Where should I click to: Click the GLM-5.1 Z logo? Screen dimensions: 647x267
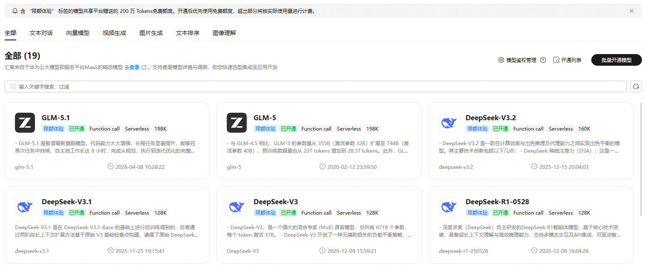[25, 123]
